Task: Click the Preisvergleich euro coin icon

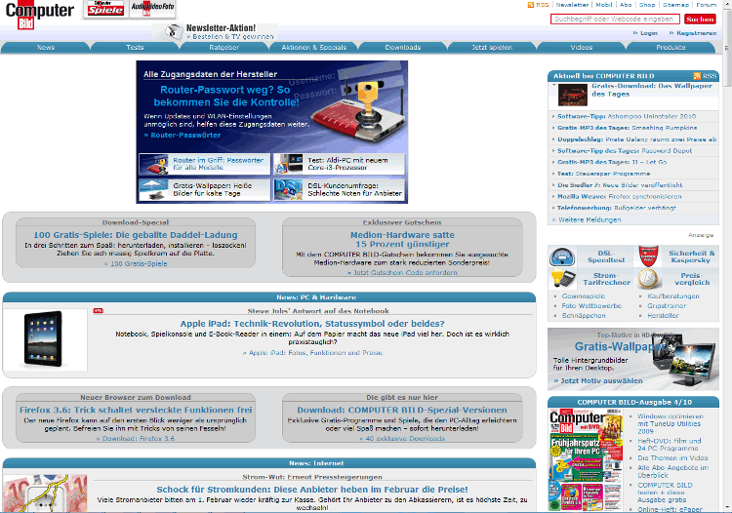Action: (x=648, y=278)
